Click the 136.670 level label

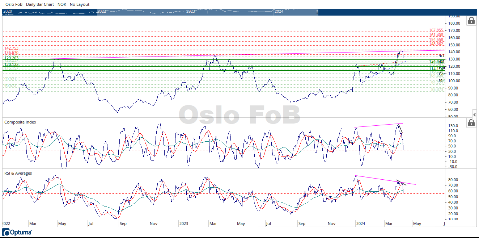(x=11, y=53)
